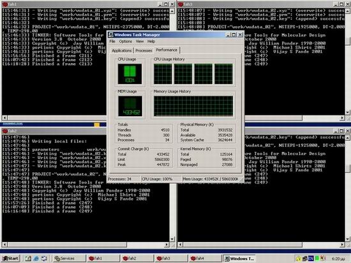Viewport: 351px width, 263px height.
Task: Click the system clock showing 6:20
Action: click(338, 259)
